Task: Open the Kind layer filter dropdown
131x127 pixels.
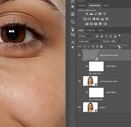Action: (86, 36)
